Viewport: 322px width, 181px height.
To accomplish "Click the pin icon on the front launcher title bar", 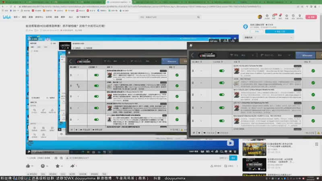I will 191,45.
